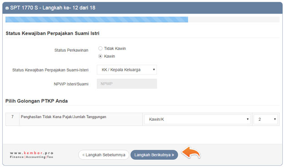This screenshot has height=168, width=285.
Task: Click Penghasilan Tidak Kena Pajak row label
Action: tap(64, 117)
